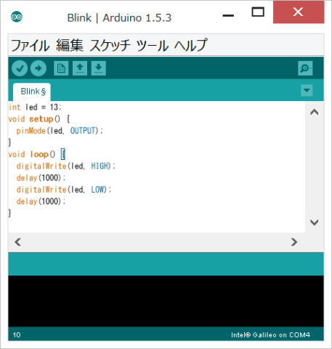
Task: Select the Blink sketch tab
Action: [32, 92]
